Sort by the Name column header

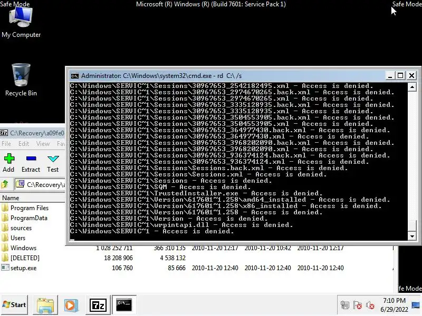(32, 198)
